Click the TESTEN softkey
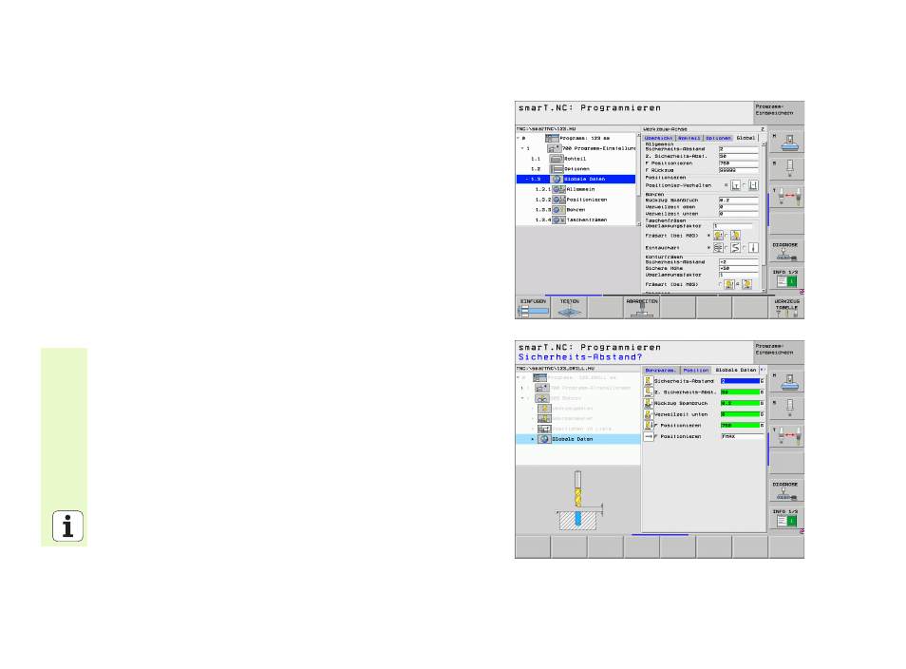 tap(569, 308)
